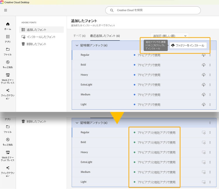This screenshot has height=189, width=219.
Task: Collapse 貂明朝アンチック family in lower panel
Action: click(77, 123)
